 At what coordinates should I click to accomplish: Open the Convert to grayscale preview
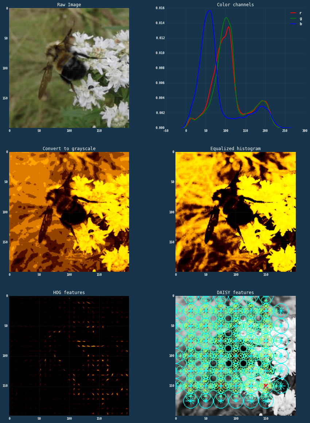pos(69,212)
